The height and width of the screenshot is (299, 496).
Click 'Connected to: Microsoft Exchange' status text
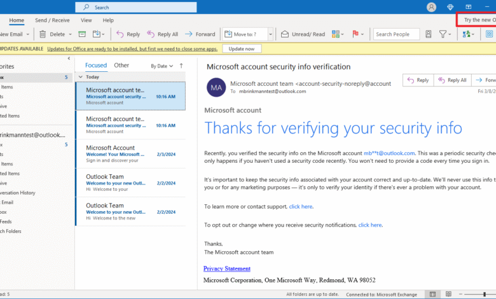(x=382, y=295)
